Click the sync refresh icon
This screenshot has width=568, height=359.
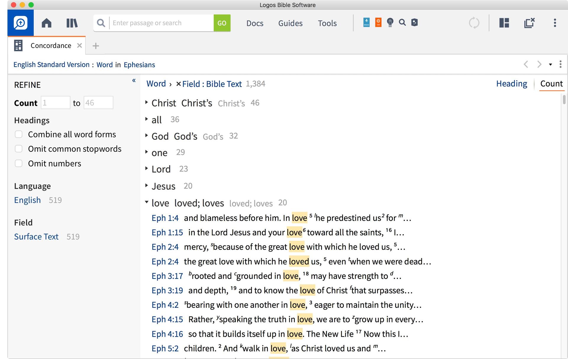[x=474, y=23]
